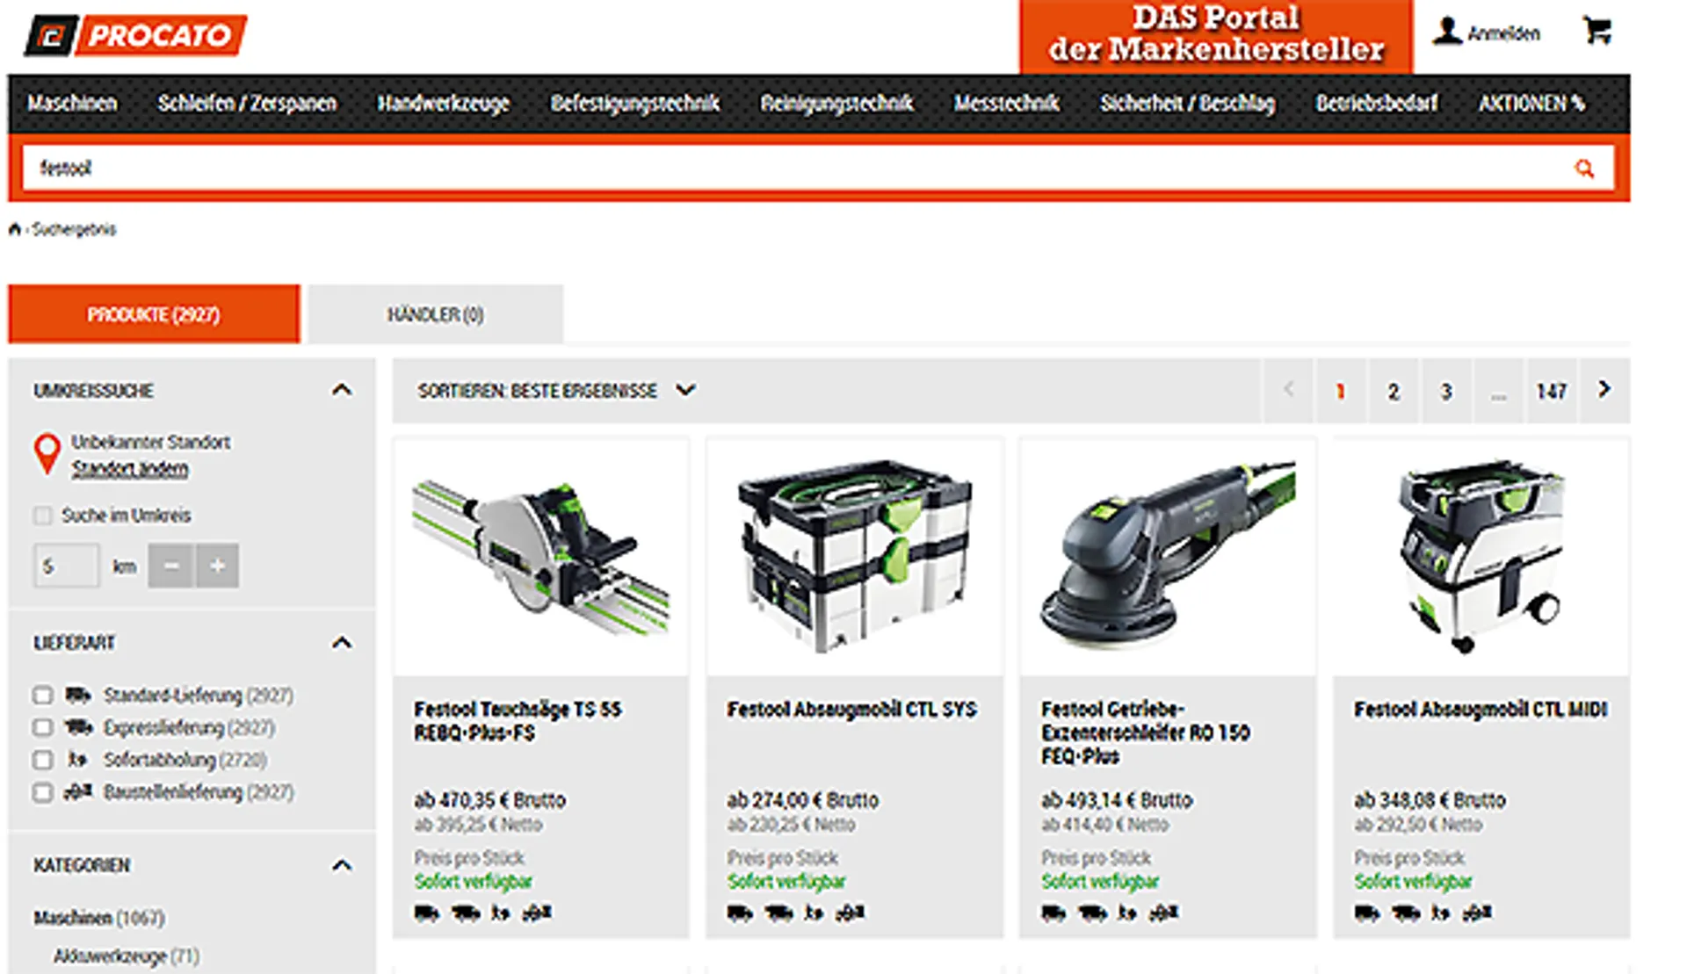Collapse the Kategorien section
The width and height of the screenshot is (1687, 974).
[x=342, y=866]
